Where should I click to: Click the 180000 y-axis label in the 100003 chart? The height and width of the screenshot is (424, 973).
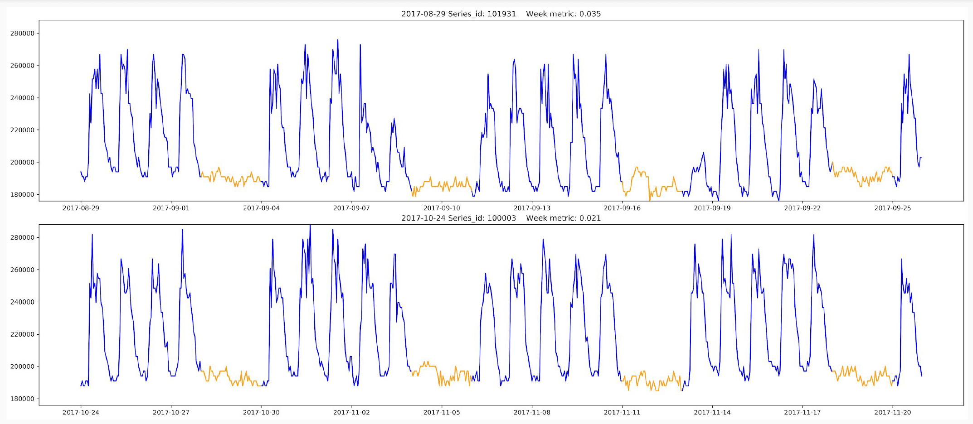(22, 399)
